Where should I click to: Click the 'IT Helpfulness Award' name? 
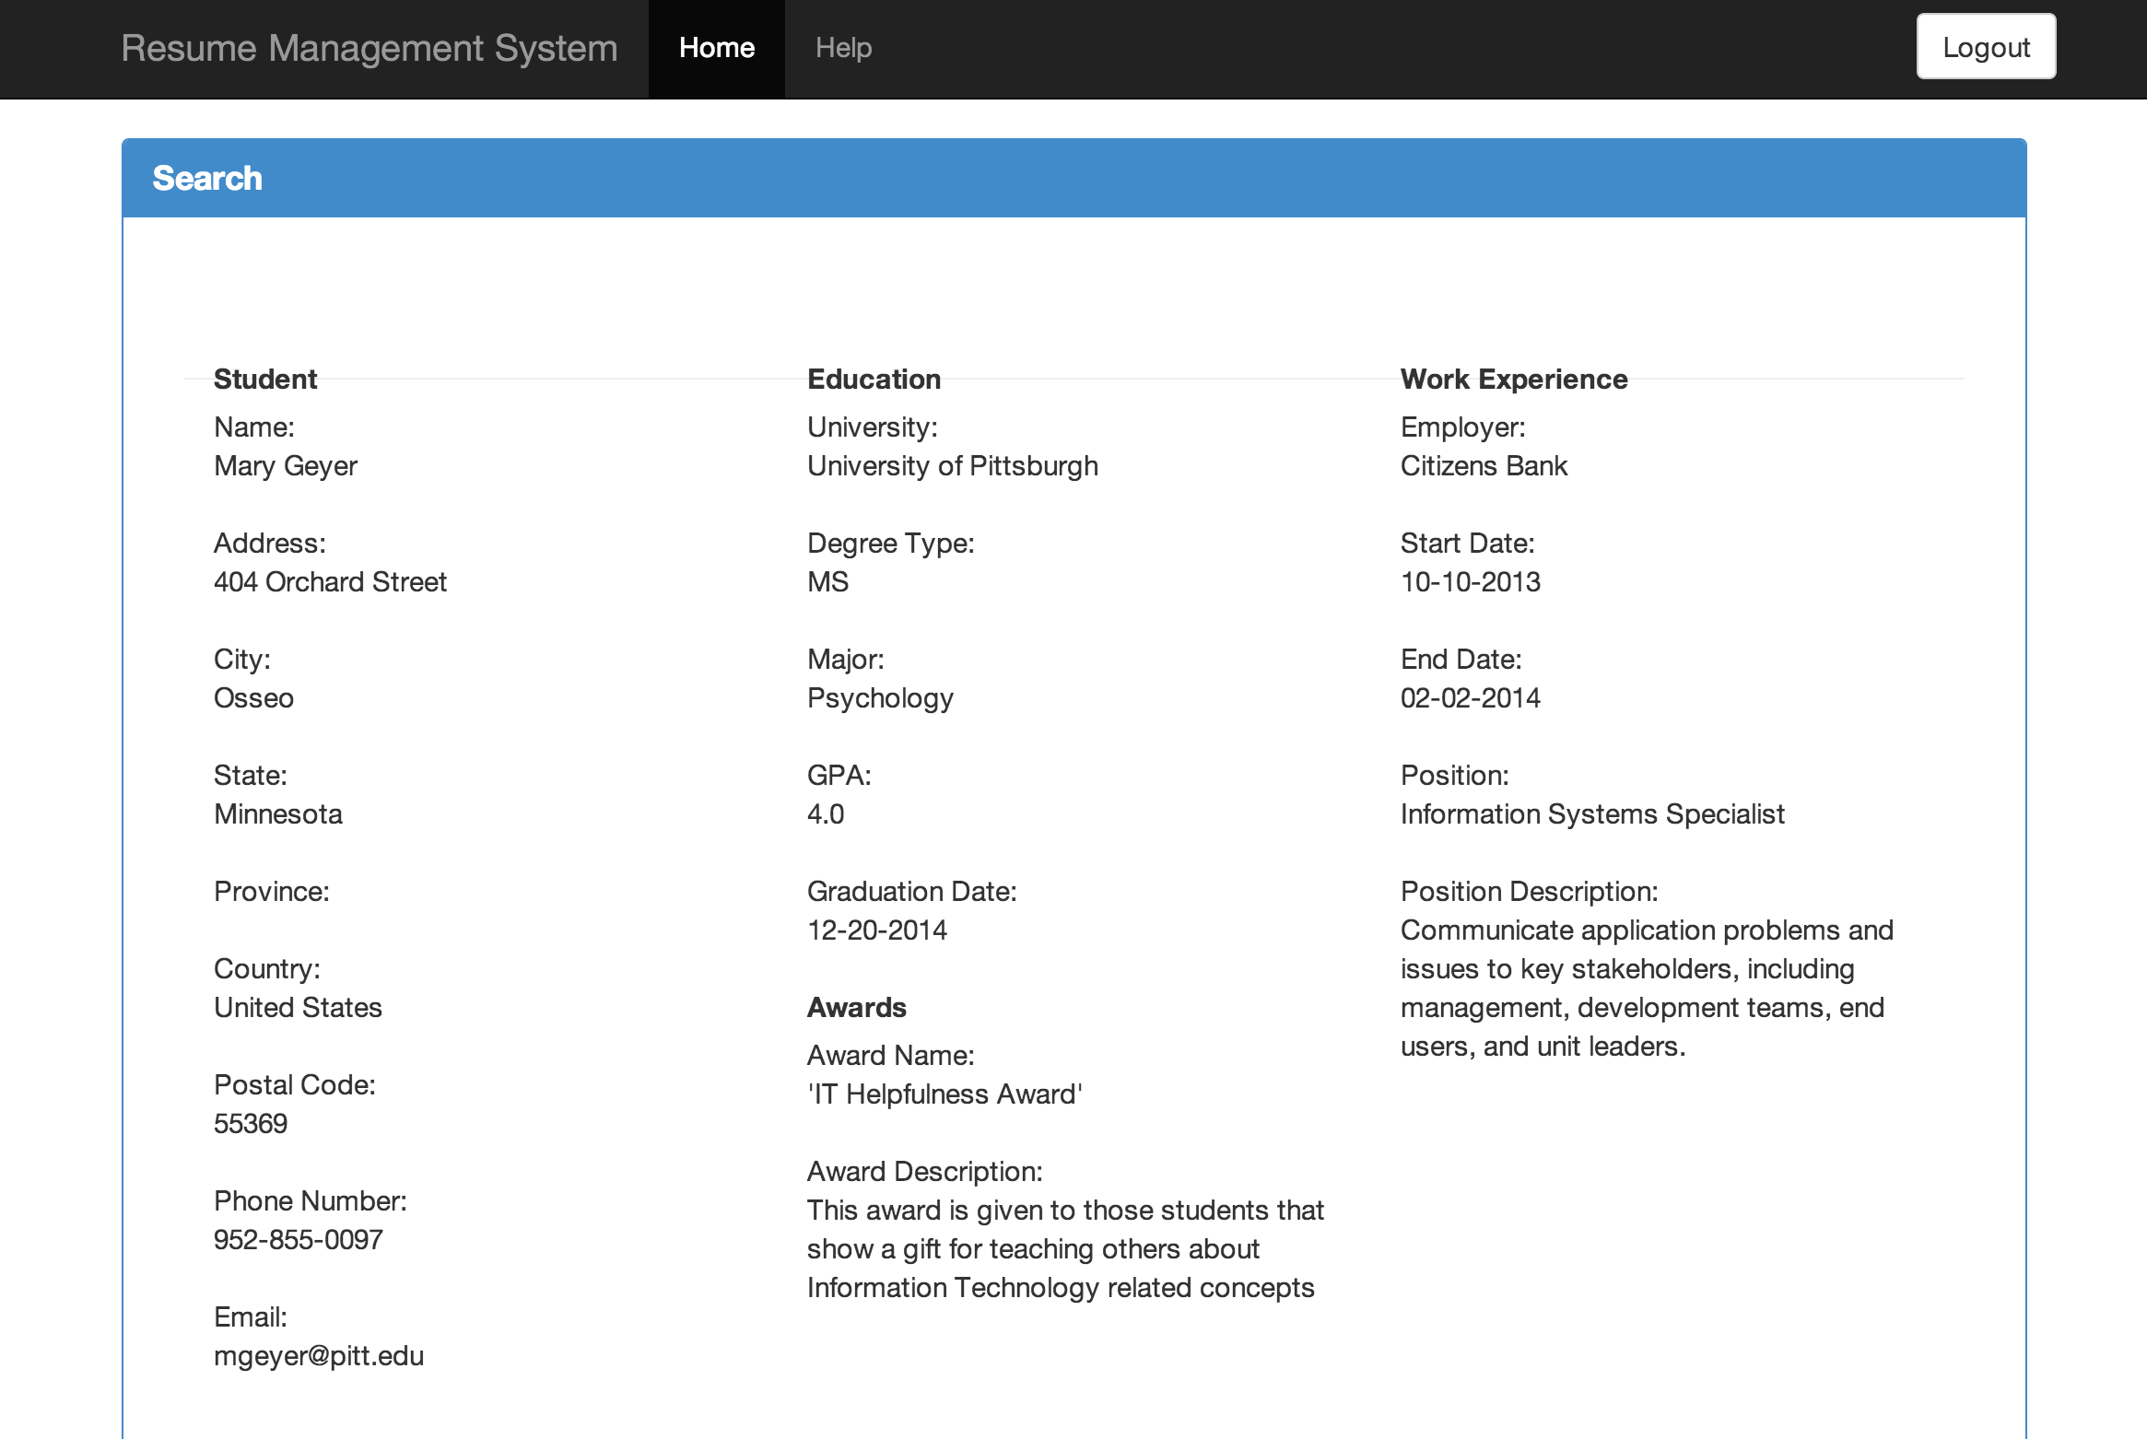(x=944, y=1094)
